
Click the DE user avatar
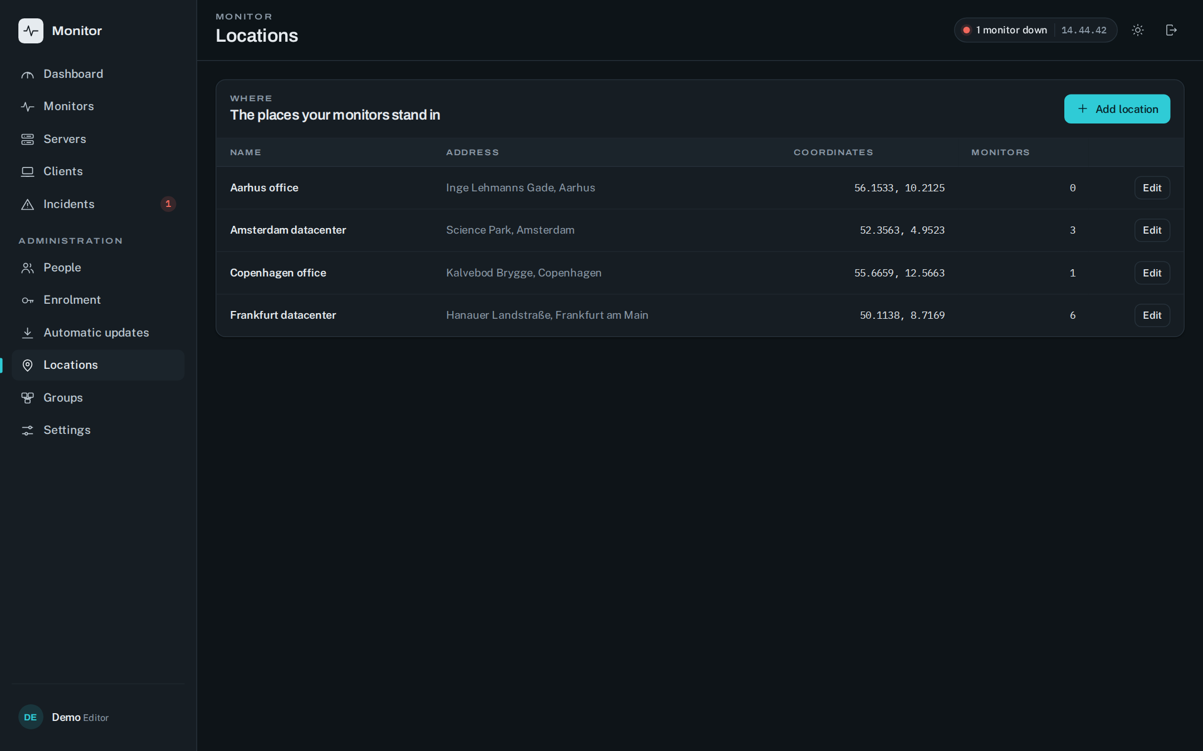point(31,718)
